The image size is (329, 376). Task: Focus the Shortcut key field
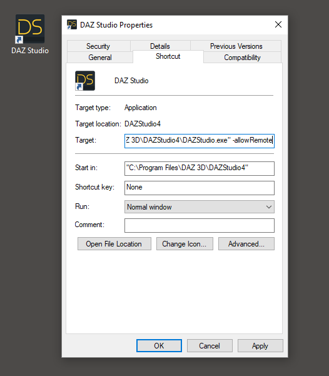pyautogui.click(x=200, y=188)
